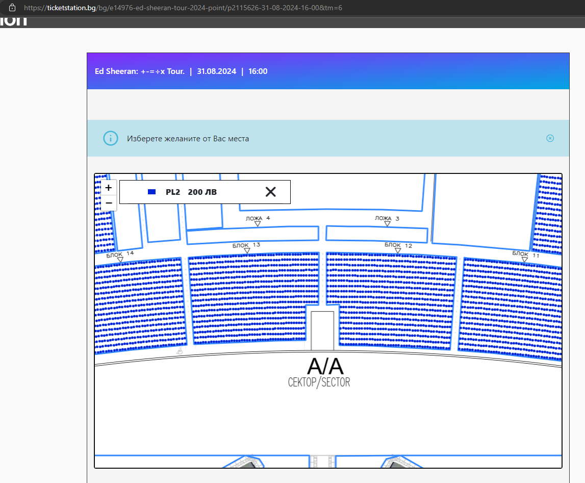Click the entrance box between blocks 13 and 12
The image size is (585, 483).
pos(322,330)
